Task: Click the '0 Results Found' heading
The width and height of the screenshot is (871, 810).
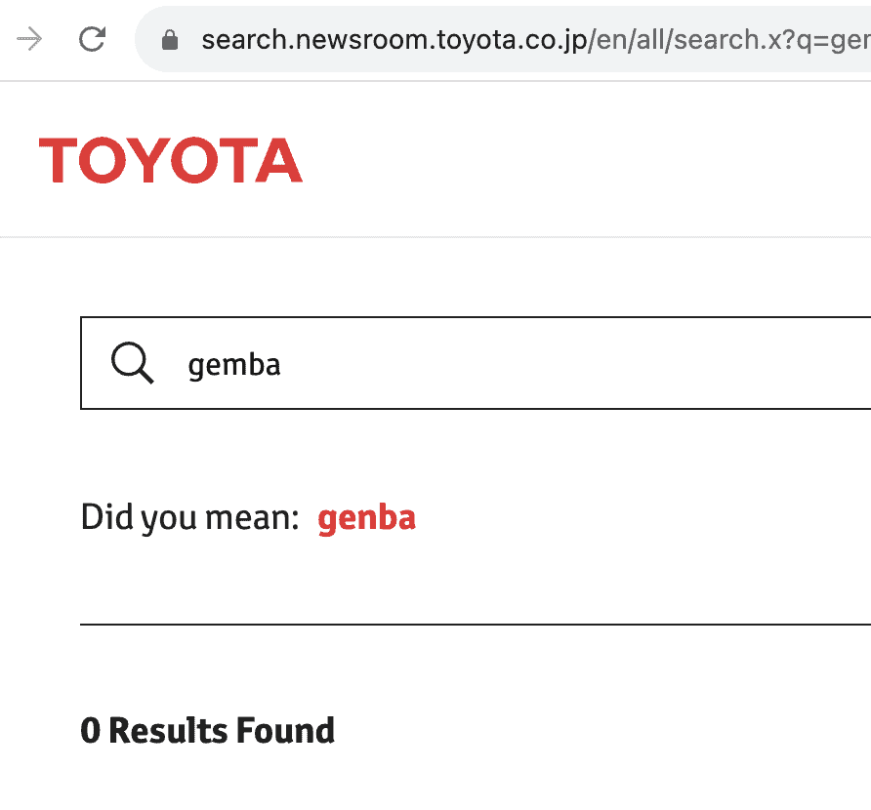Action: pos(208,730)
